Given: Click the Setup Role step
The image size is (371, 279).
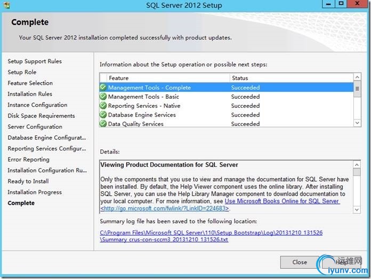Looking at the screenshot, I should click(22, 72).
